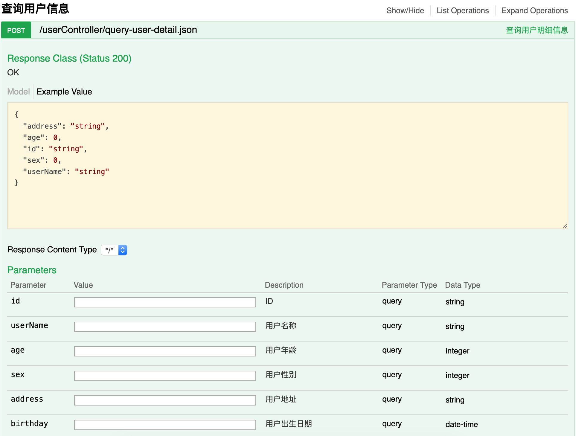
Task: Click the 'OK' response status text
Action: point(13,72)
